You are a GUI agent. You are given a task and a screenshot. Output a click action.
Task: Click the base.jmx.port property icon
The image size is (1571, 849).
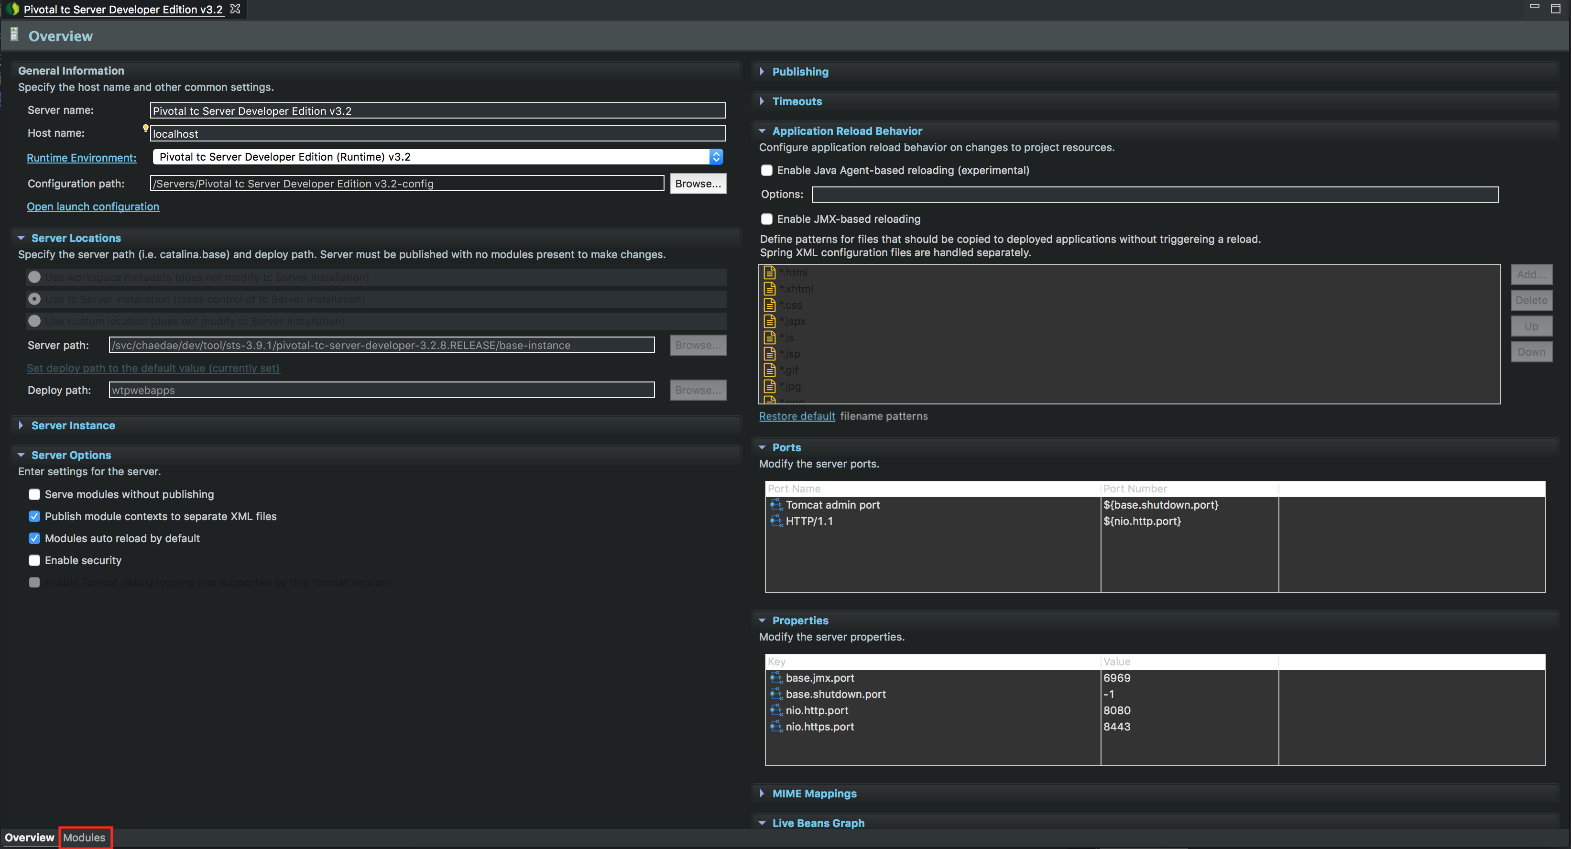tap(776, 677)
